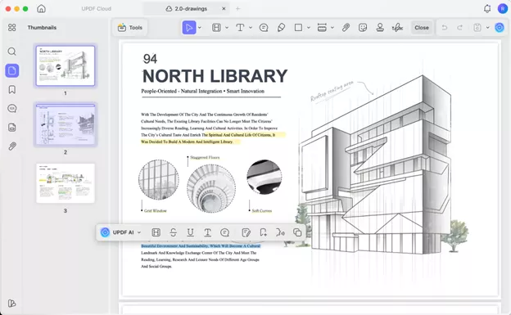Image resolution: width=511 pixels, height=315 pixels.
Task: Expand the shape tool dropdown arrow
Action: pyautogui.click(x=309, y=28)
